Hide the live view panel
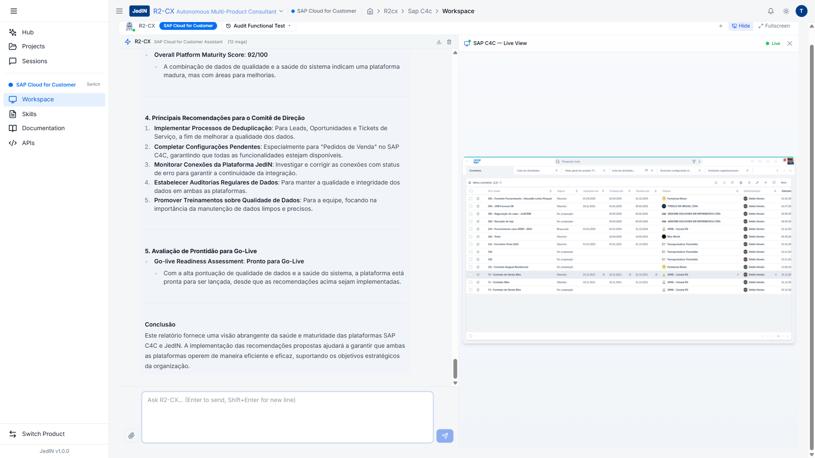Screen dimensions: 815x458 [x=741, y=26]
